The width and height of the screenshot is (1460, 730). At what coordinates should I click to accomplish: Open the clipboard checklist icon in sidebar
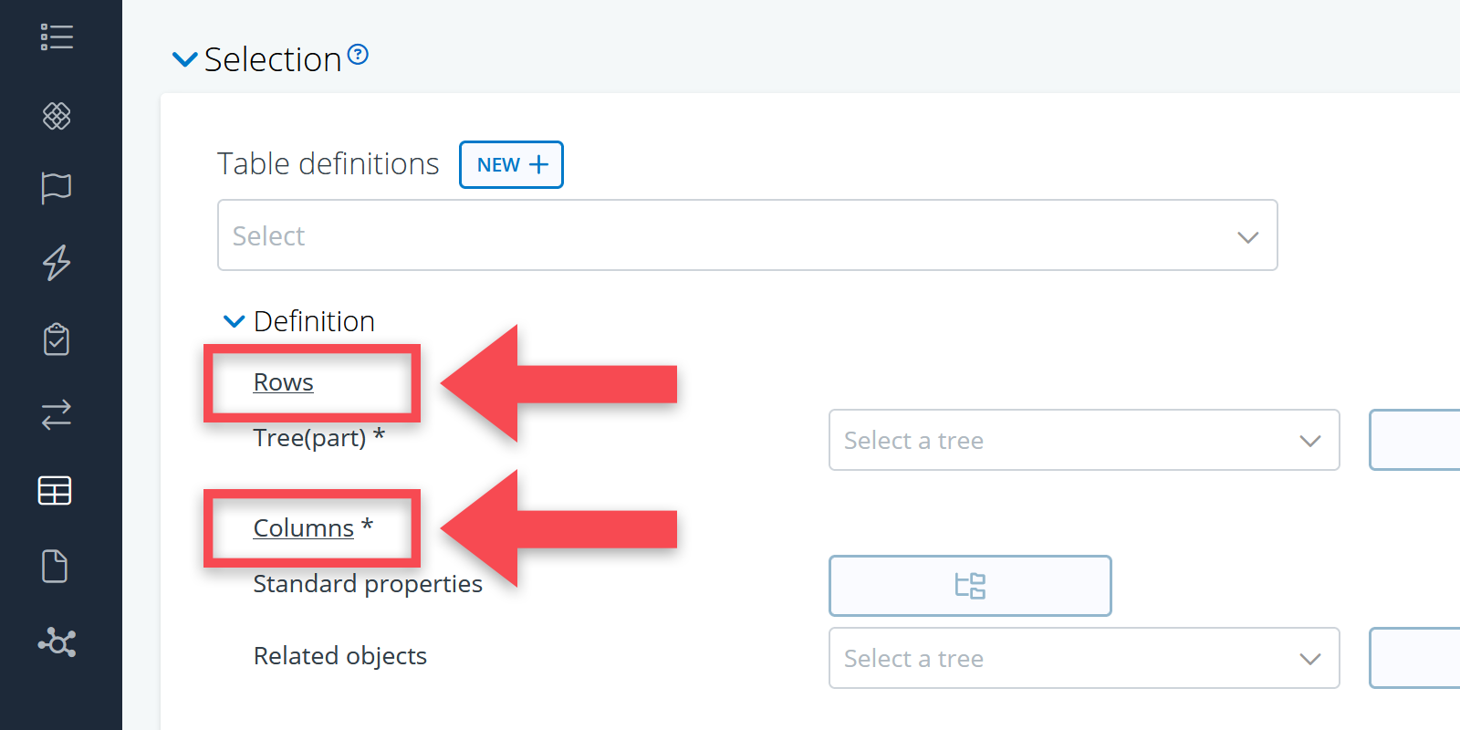pyautogui.click(x=57, y=339)
